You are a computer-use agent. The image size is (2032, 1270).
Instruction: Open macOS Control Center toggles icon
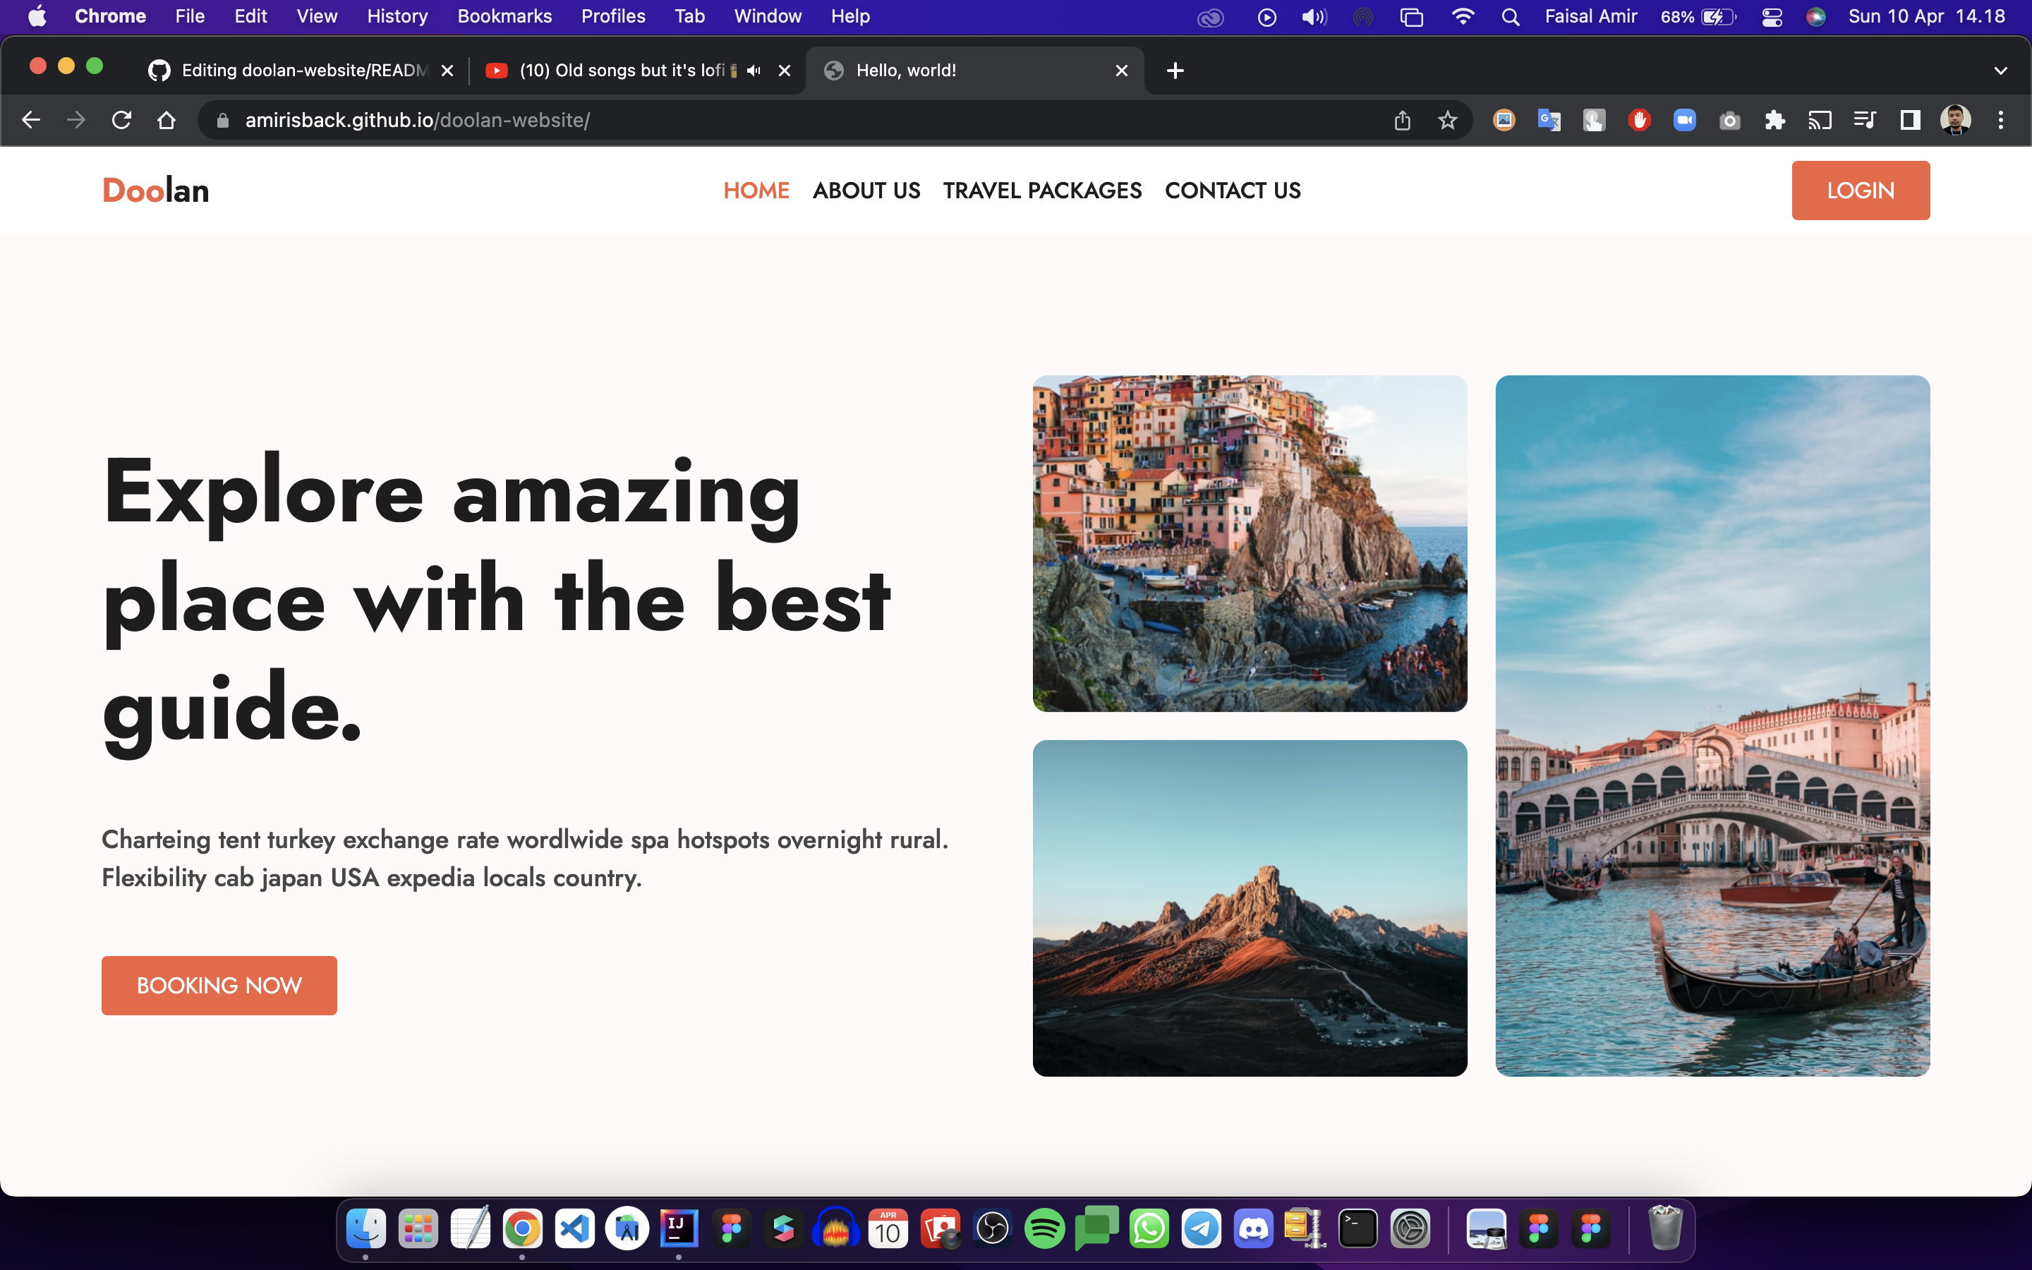tap(1772, 17)
